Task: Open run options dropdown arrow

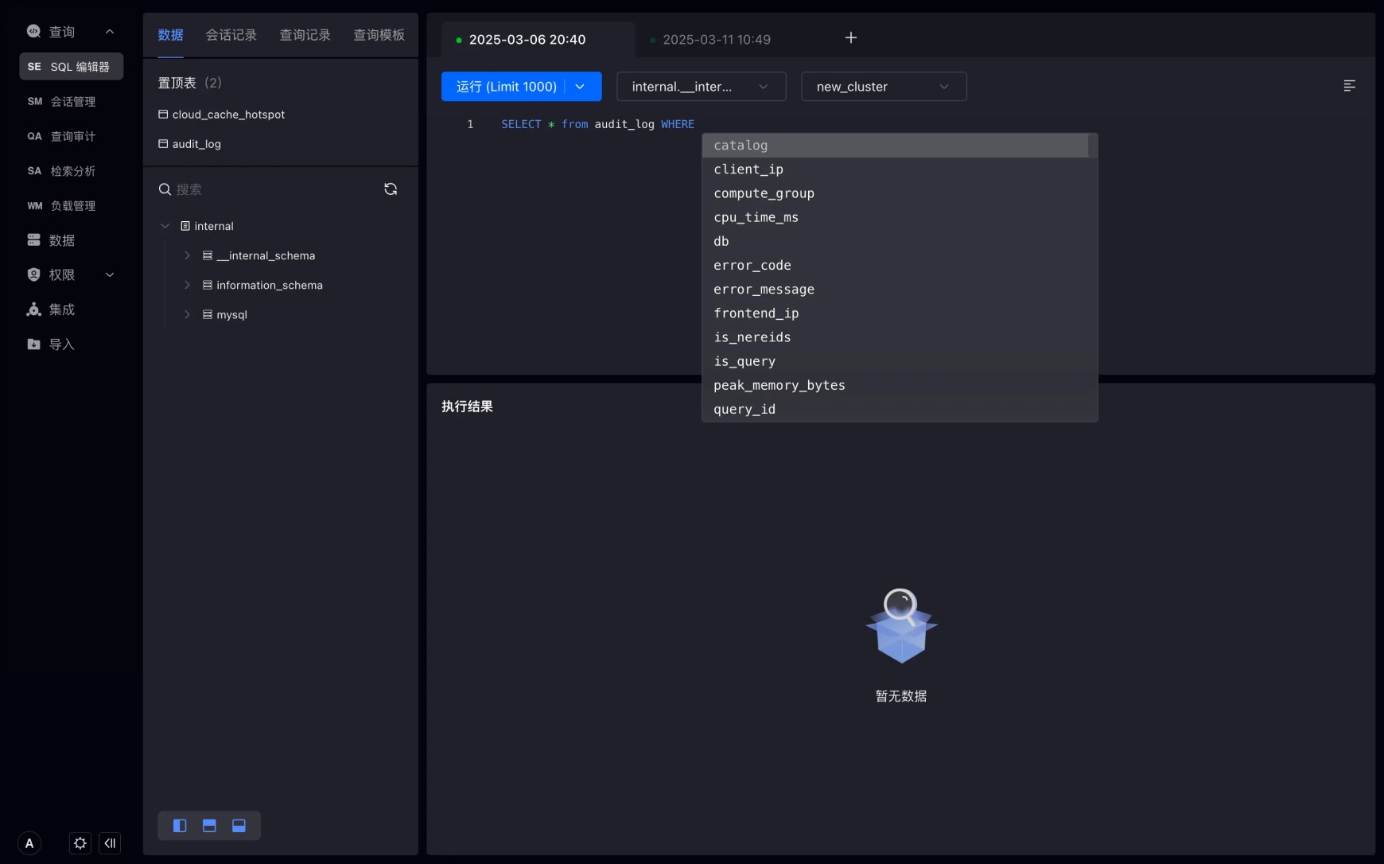Action: (x=581, y=87)
